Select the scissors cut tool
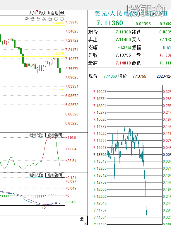This screenshot has width=171, height=225. [44, 19]
